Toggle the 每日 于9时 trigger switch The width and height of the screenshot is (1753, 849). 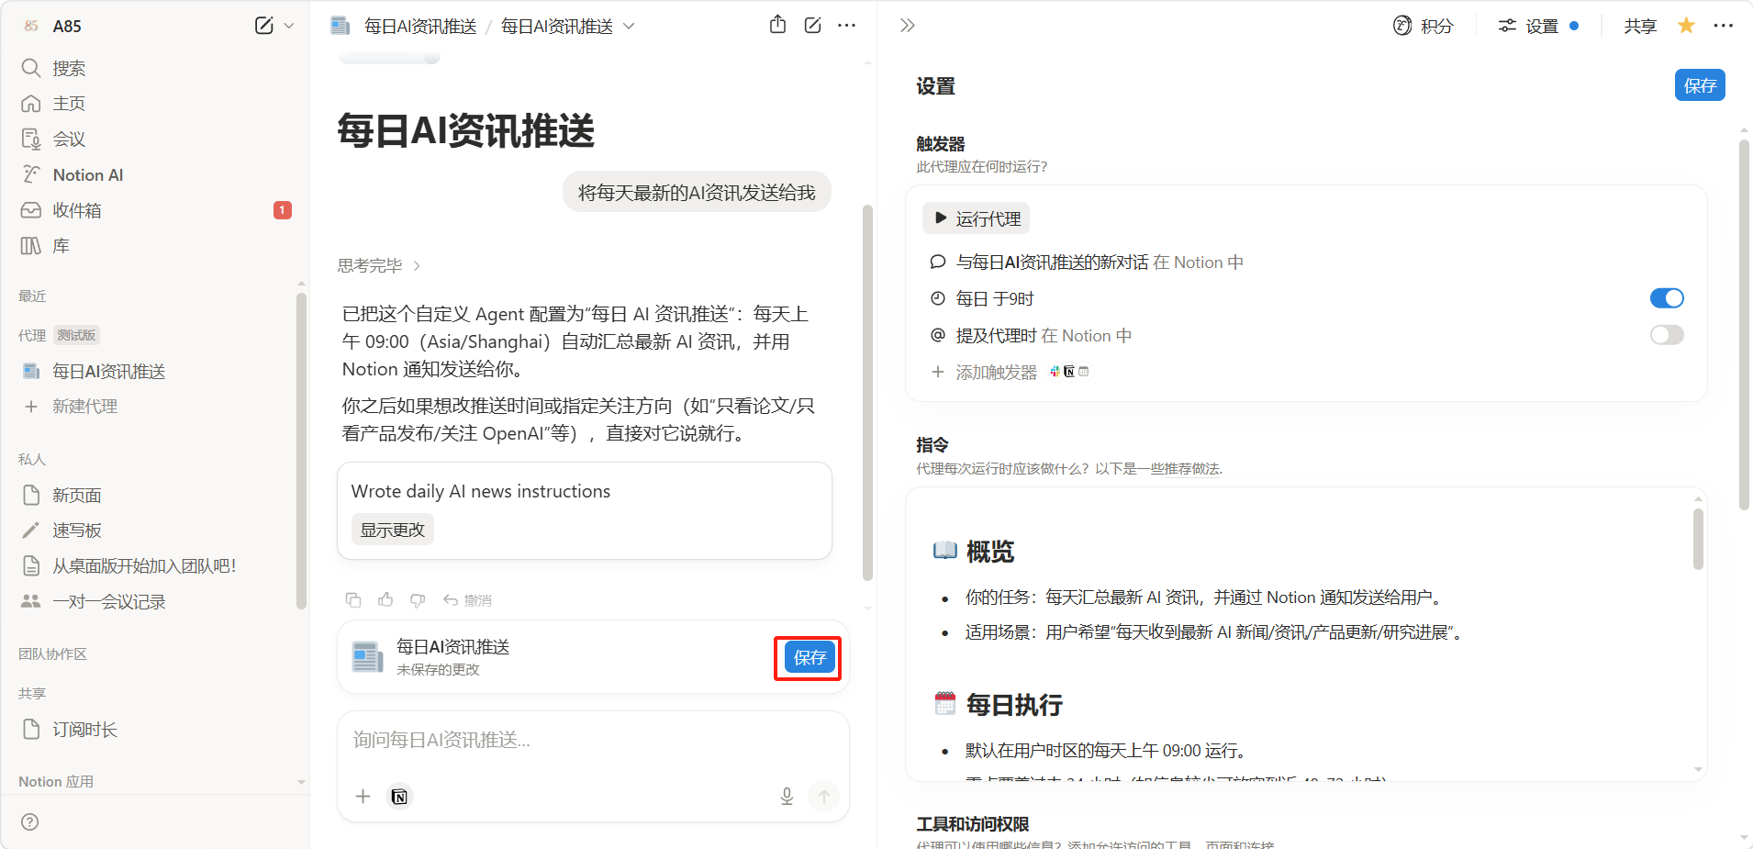point(1667,298)
